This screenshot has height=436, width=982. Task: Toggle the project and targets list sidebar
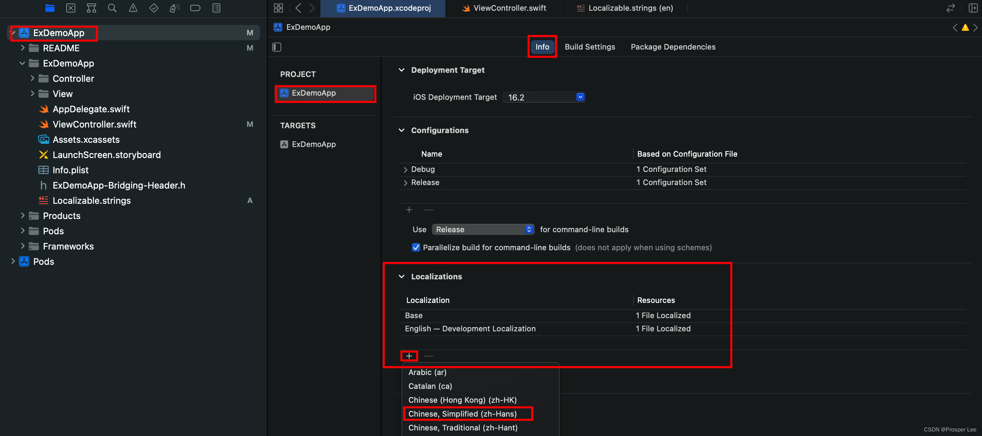[x=277, y=47]
